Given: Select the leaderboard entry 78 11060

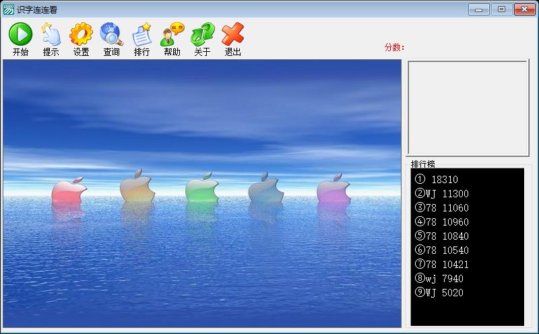Looking at the screenshot, I should point(442,207).
